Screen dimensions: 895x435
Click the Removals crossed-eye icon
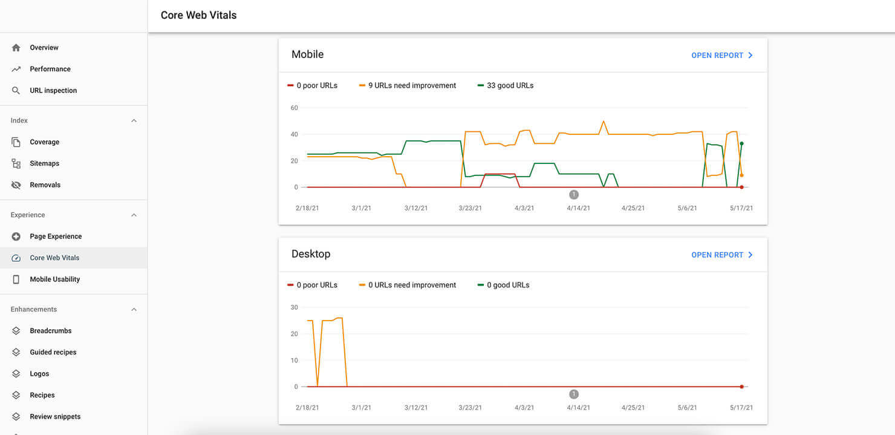click(x=16, y=185)
